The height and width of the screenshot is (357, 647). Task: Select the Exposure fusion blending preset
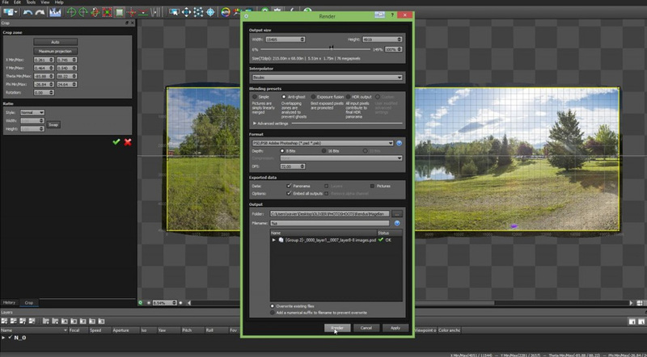pyautogui.click(x=313, y=97)
